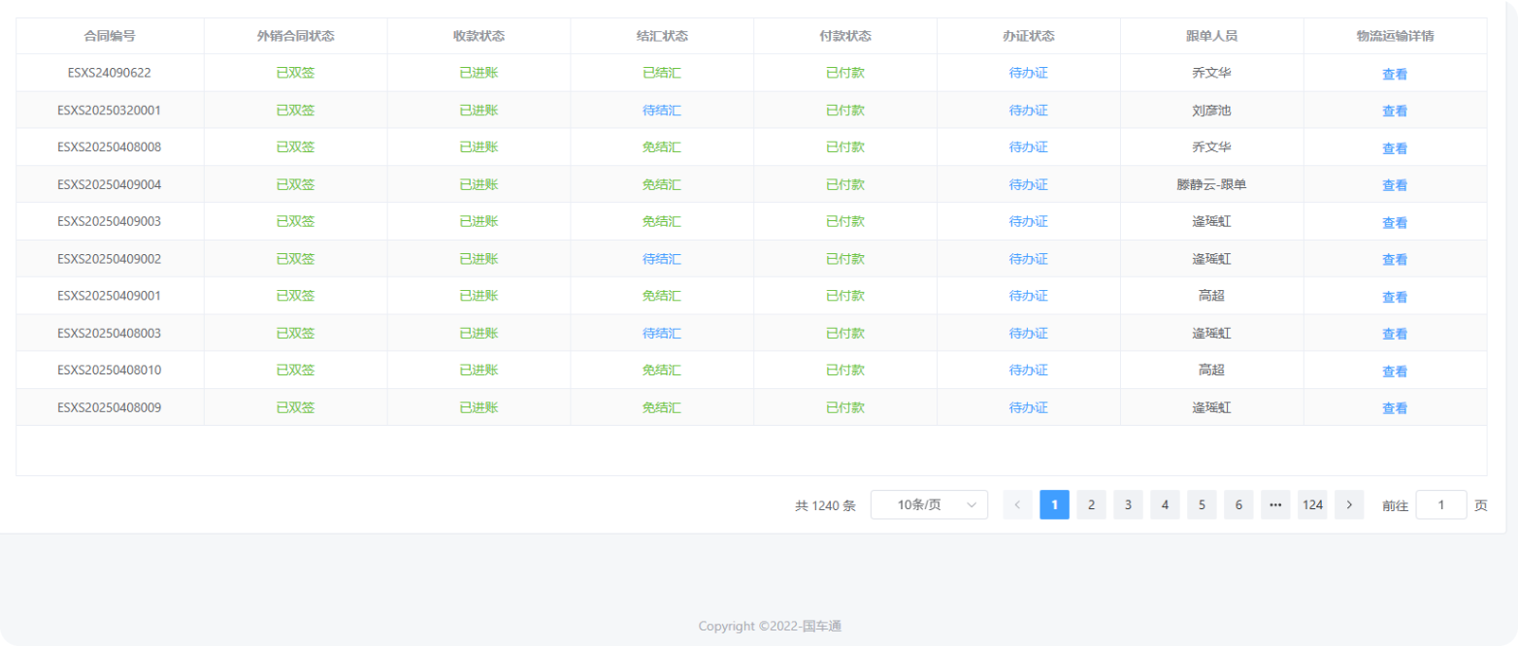Open 查看 link for ESXS20250320001

point(1395,112)
